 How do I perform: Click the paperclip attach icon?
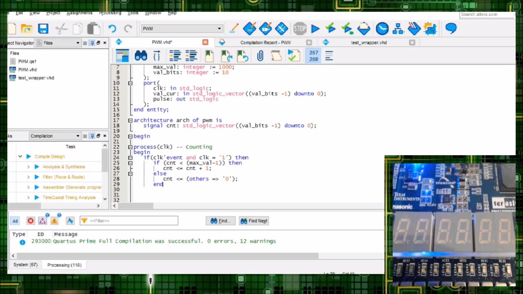pyautogui.click(x=260, y=56)
